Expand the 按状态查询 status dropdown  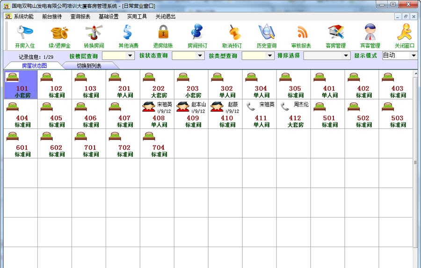[x=200, y=56]
